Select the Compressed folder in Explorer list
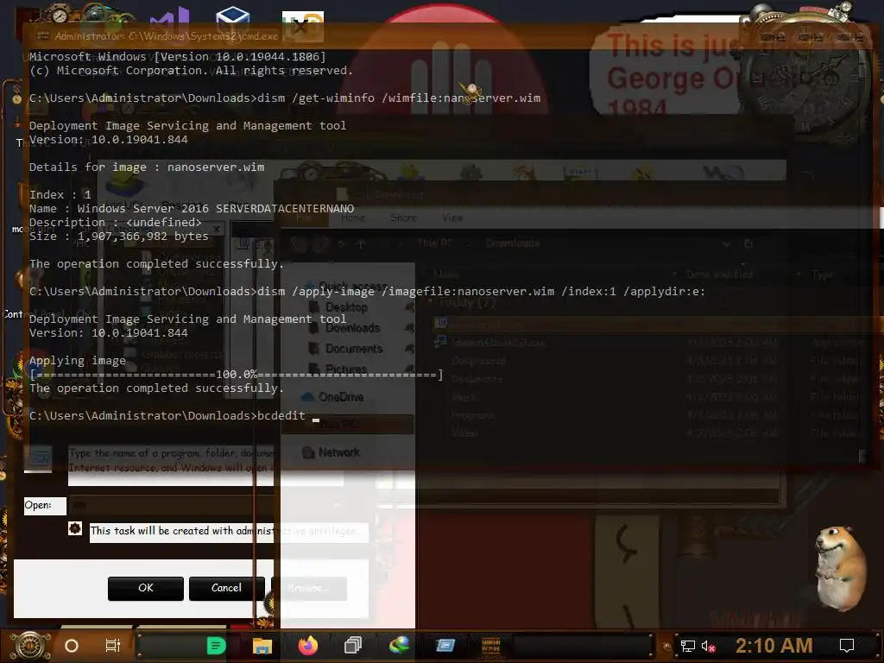Image resolution: width=884 pixels, height=663 pixels. [478, 361]
